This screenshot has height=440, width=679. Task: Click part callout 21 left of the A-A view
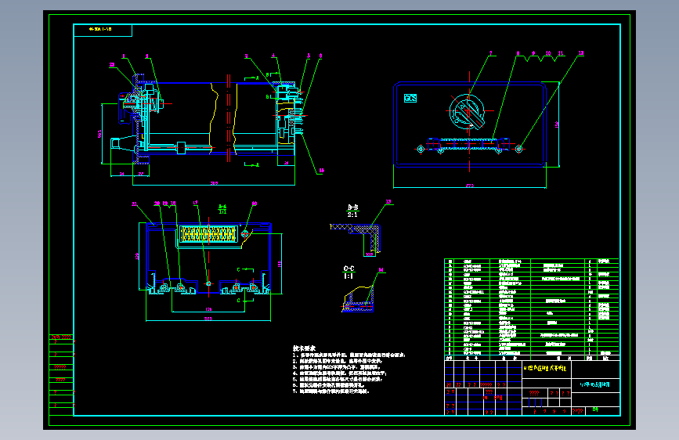134,204
